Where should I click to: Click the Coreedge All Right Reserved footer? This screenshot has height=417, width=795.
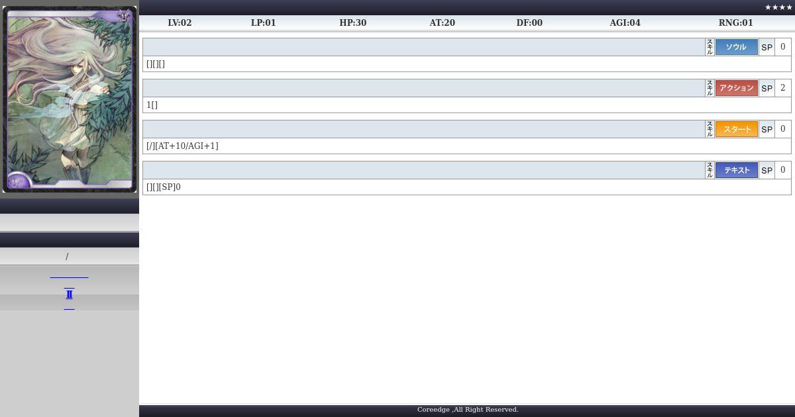coord(468,410)
